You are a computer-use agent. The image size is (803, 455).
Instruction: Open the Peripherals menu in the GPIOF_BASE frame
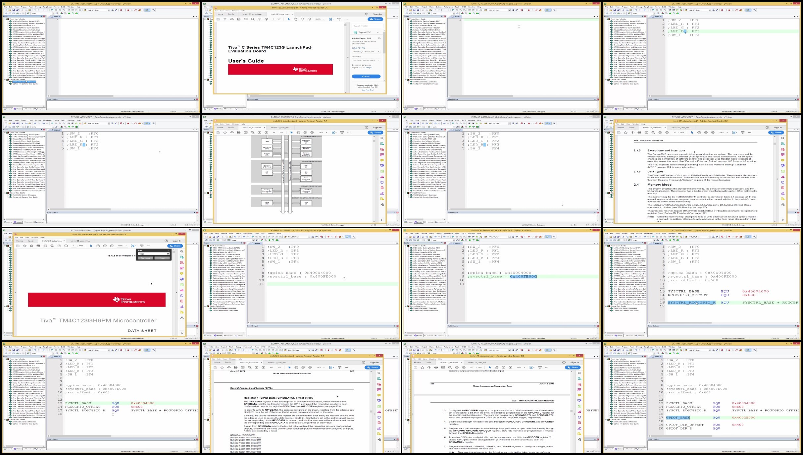click(x=648, y=347)
